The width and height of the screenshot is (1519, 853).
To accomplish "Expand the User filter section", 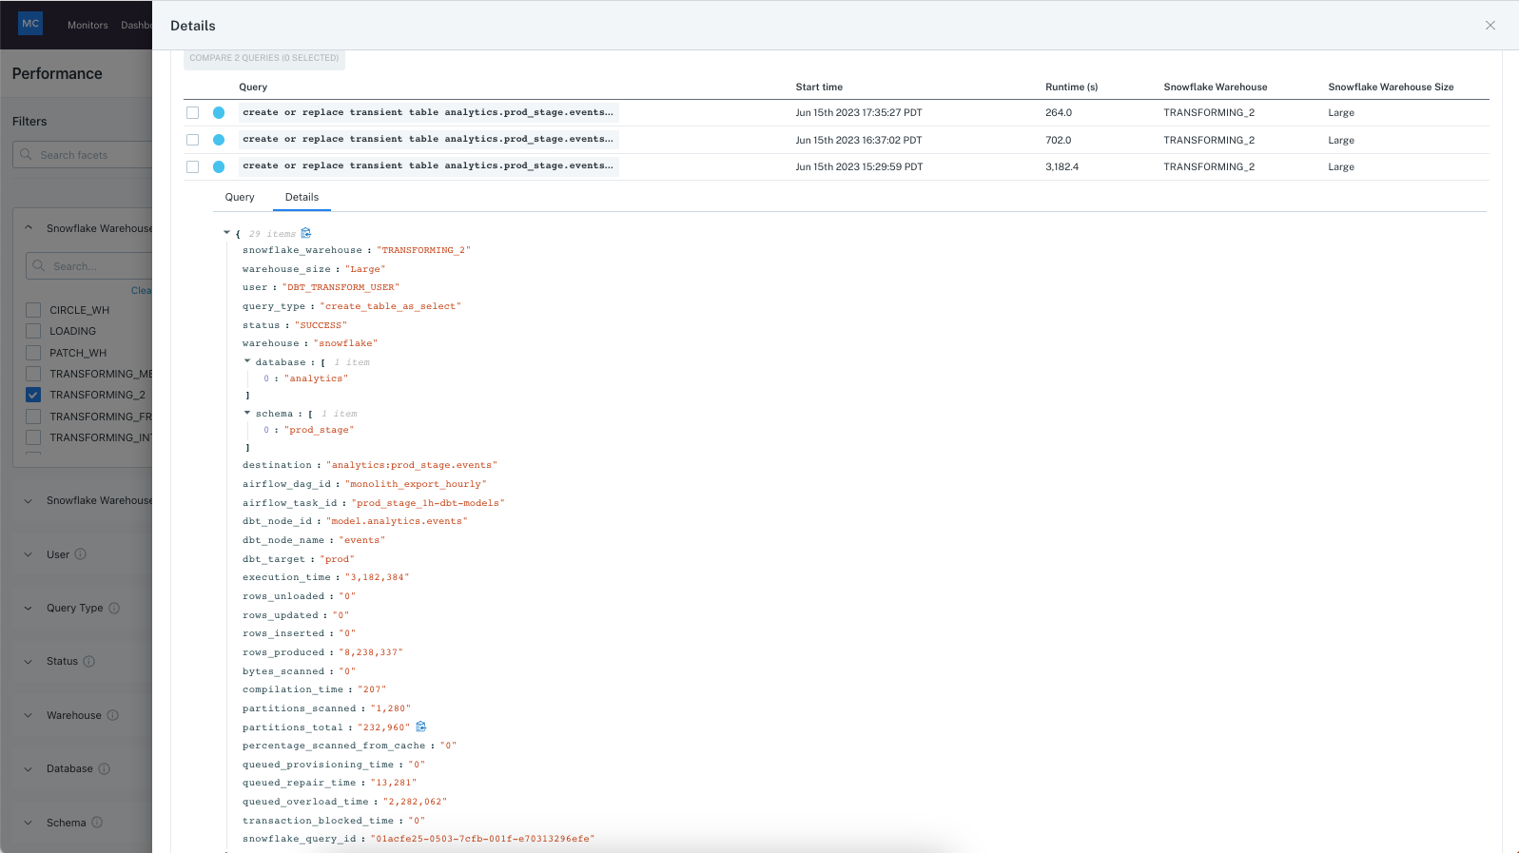I will (29, 554).
